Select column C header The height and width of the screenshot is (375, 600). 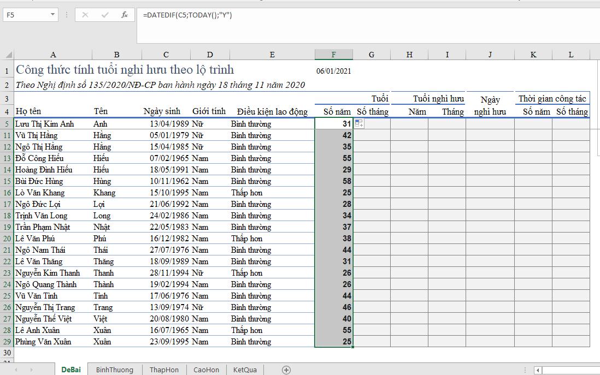tap(166, 55)
